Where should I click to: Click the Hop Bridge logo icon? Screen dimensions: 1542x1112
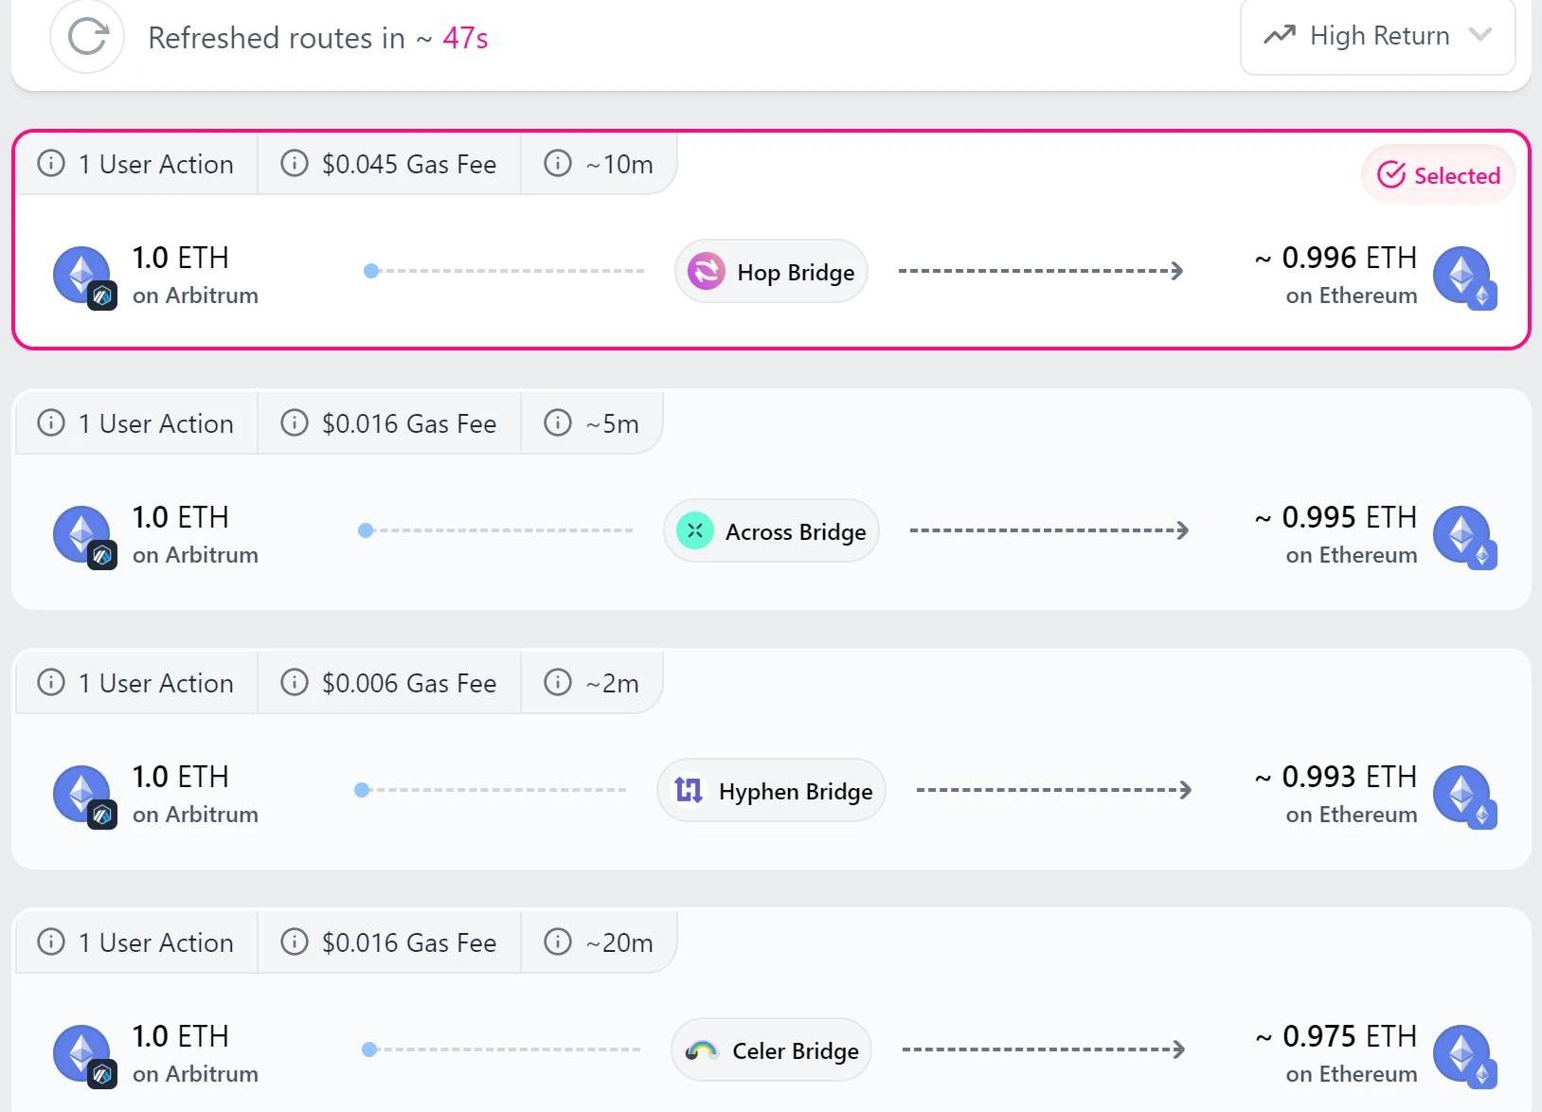pos(706,272)
